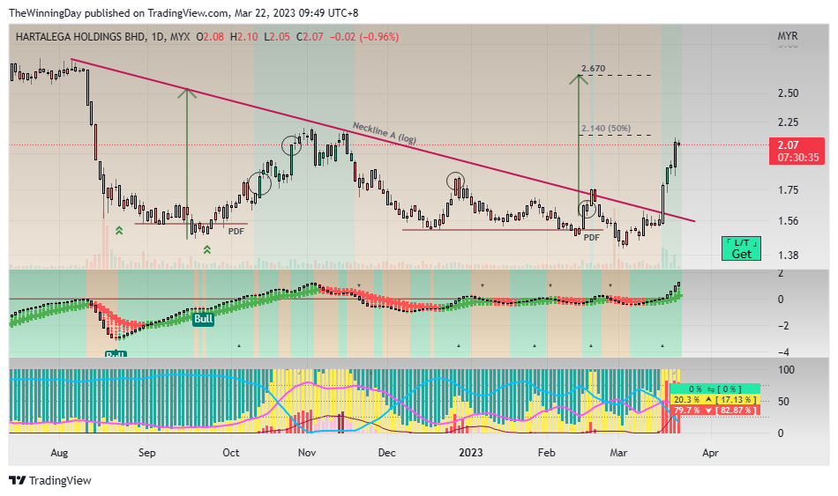Click the 2.25 price axis label

788,122
